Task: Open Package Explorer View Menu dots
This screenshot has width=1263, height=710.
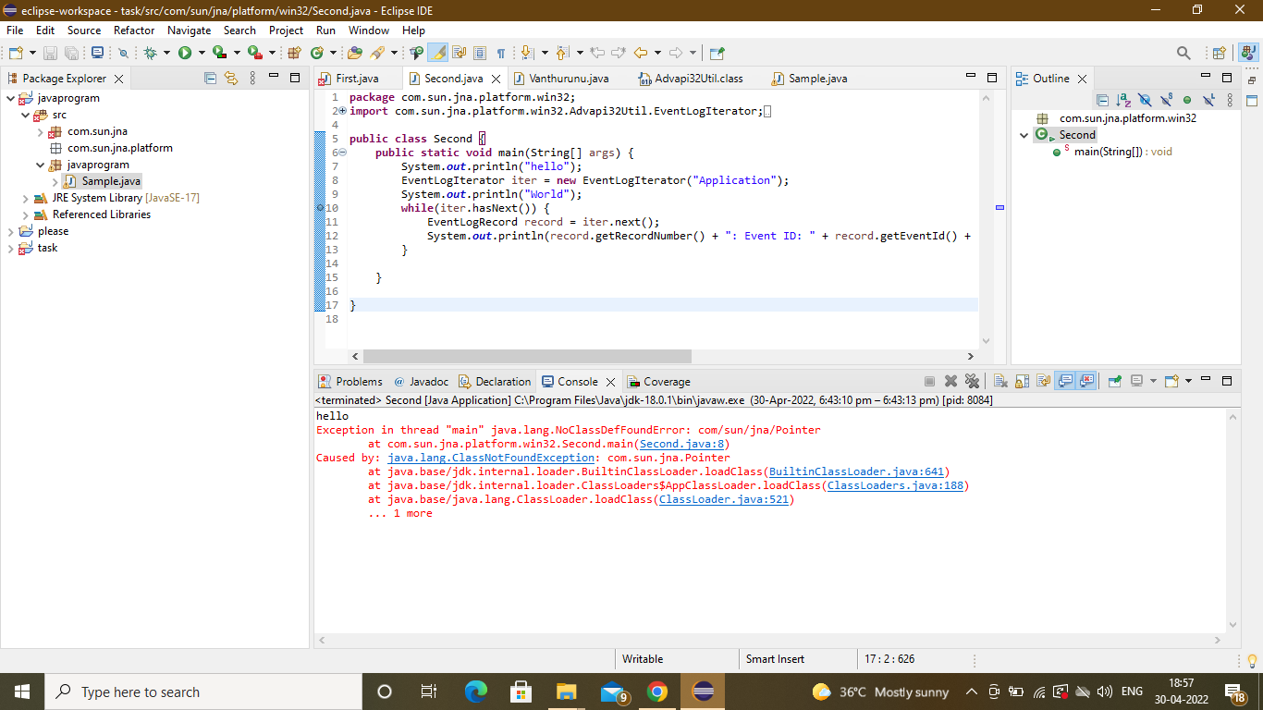Action: (x=252, y=79)
